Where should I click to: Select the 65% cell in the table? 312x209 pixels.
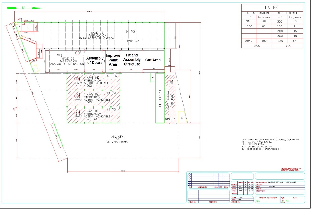pos(257,46)
